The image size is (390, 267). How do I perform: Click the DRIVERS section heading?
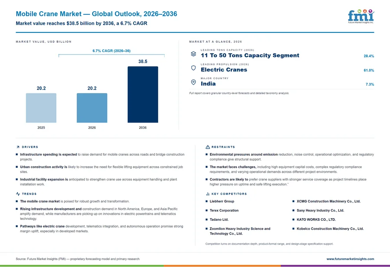click(x=30, y=147)
